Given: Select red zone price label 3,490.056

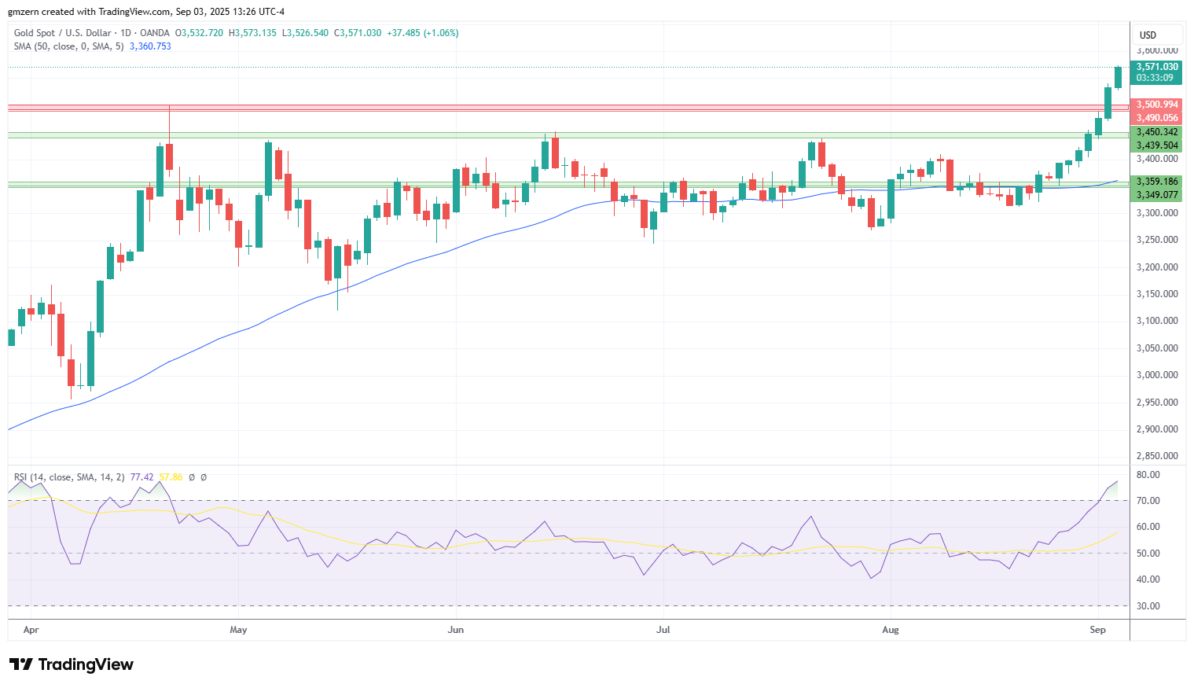Looking at the screenshot, I should coord(1157,118).
